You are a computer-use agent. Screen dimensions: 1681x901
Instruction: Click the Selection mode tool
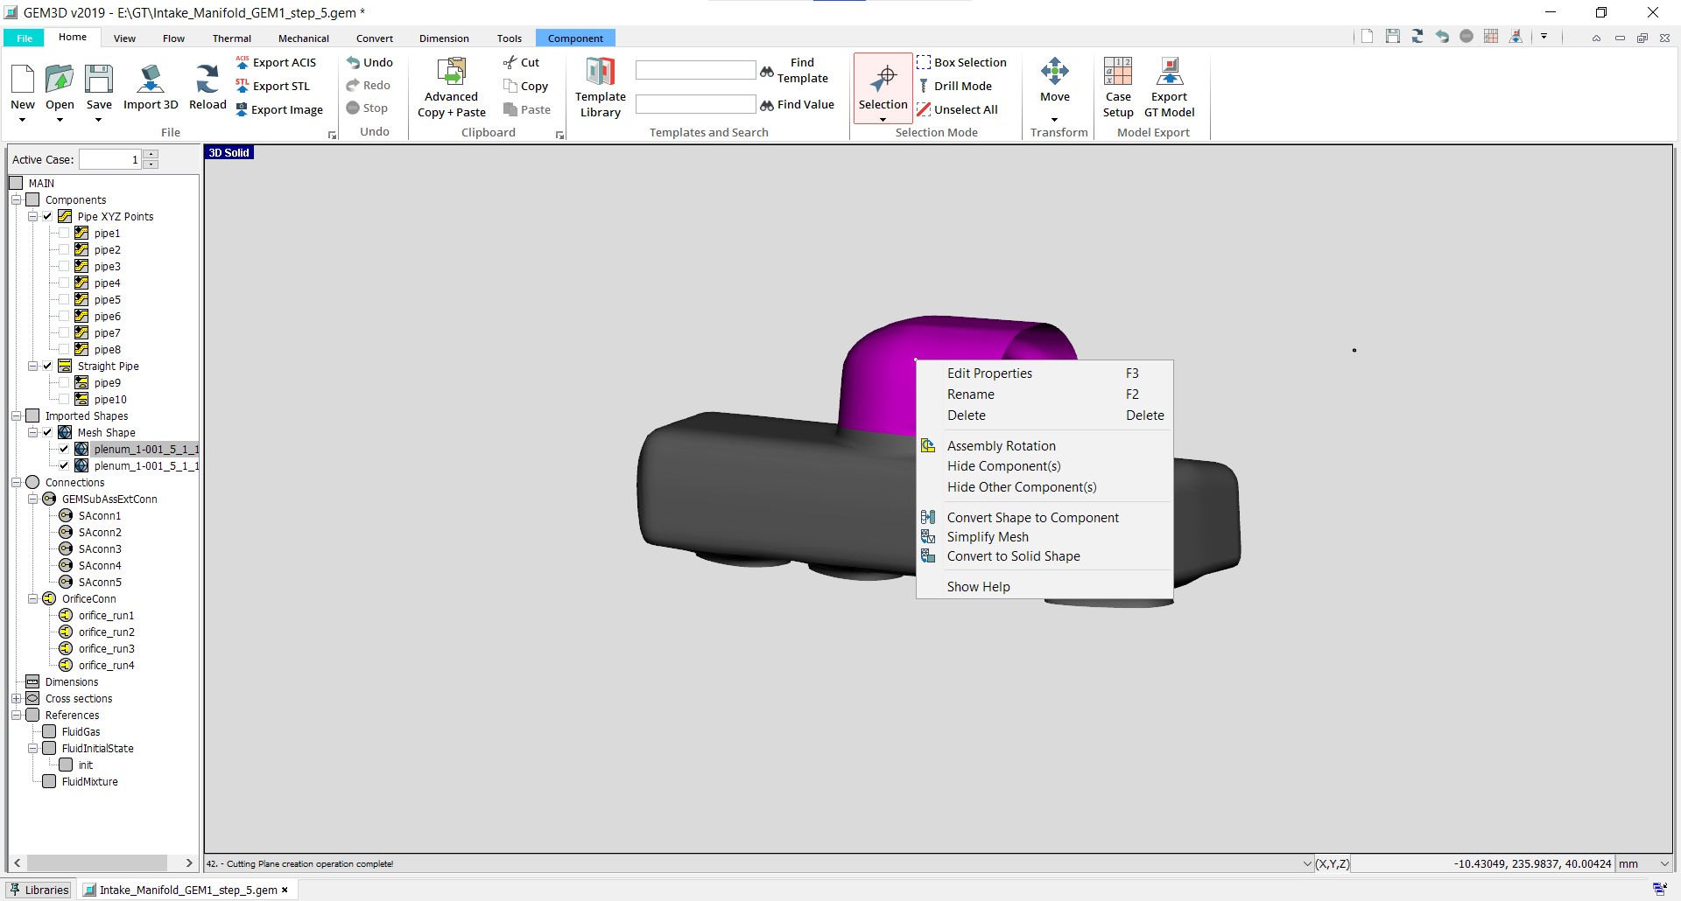pos(883,88)
